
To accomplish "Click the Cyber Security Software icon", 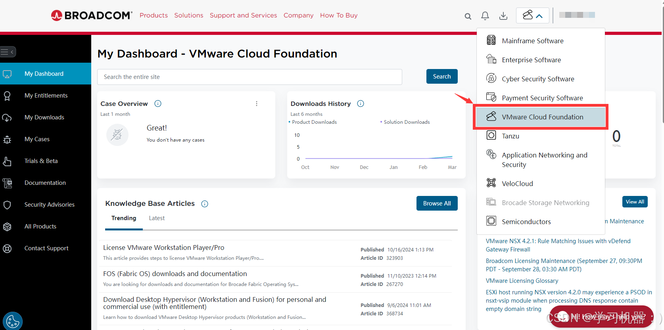I will click(x=491, y=78).
